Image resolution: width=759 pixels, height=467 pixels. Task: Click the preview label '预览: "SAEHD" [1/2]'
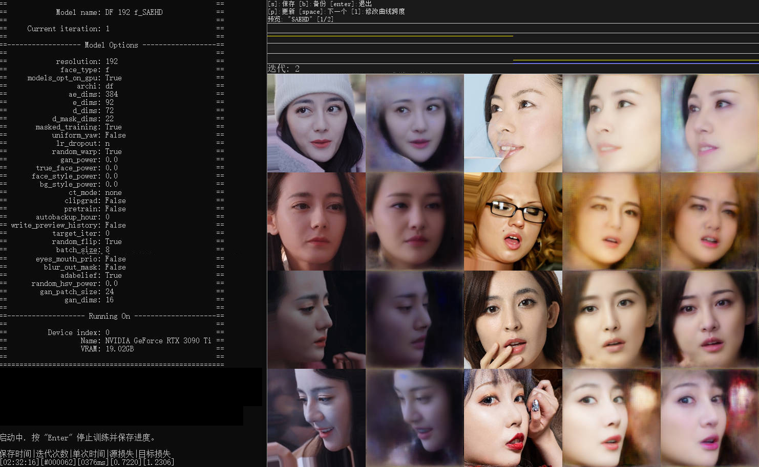[301, 19]
